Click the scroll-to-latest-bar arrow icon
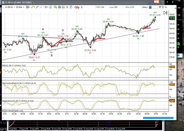Viewport: 184px width, 131px height. click(x=165, y=13)
